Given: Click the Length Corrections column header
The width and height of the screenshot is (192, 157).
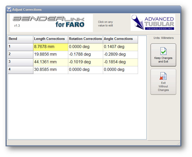Looking at the screenshot, I should click(51, 39).
